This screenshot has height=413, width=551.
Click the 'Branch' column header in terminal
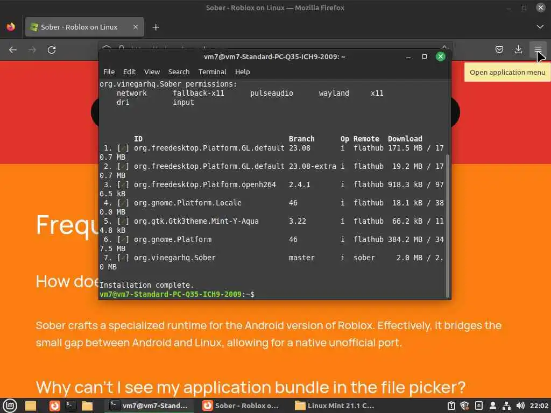coord(301,139)
